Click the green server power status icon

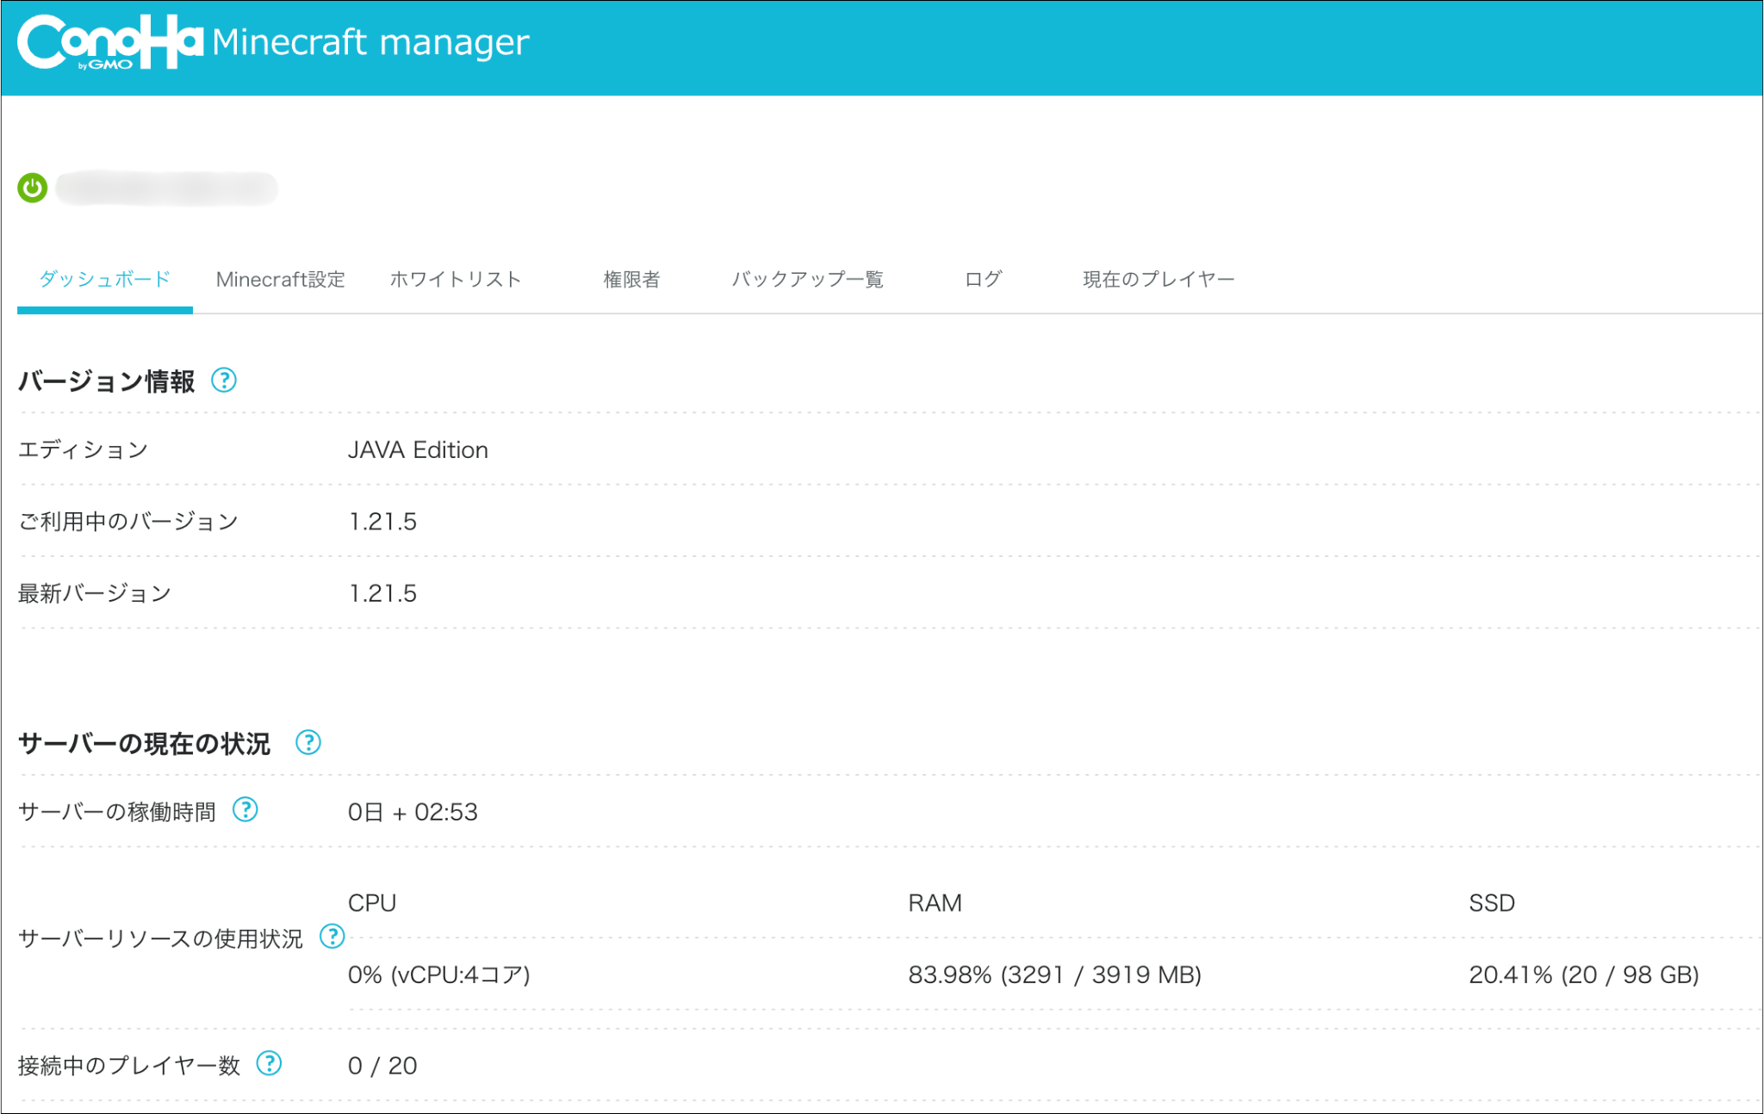[33, 188]
